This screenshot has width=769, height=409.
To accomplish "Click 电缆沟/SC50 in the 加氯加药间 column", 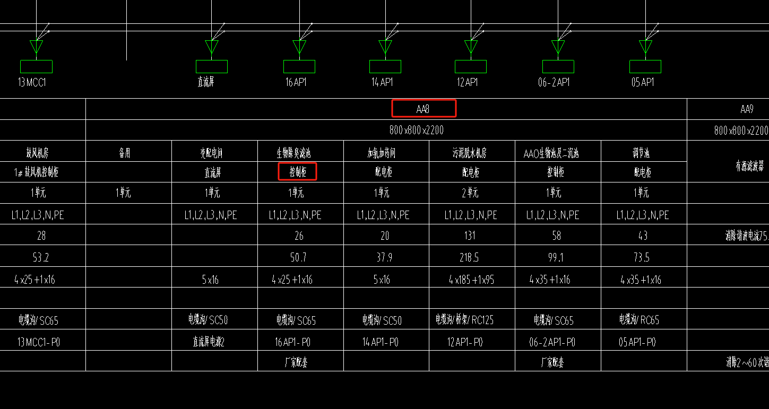I will [x=382, y=319].
